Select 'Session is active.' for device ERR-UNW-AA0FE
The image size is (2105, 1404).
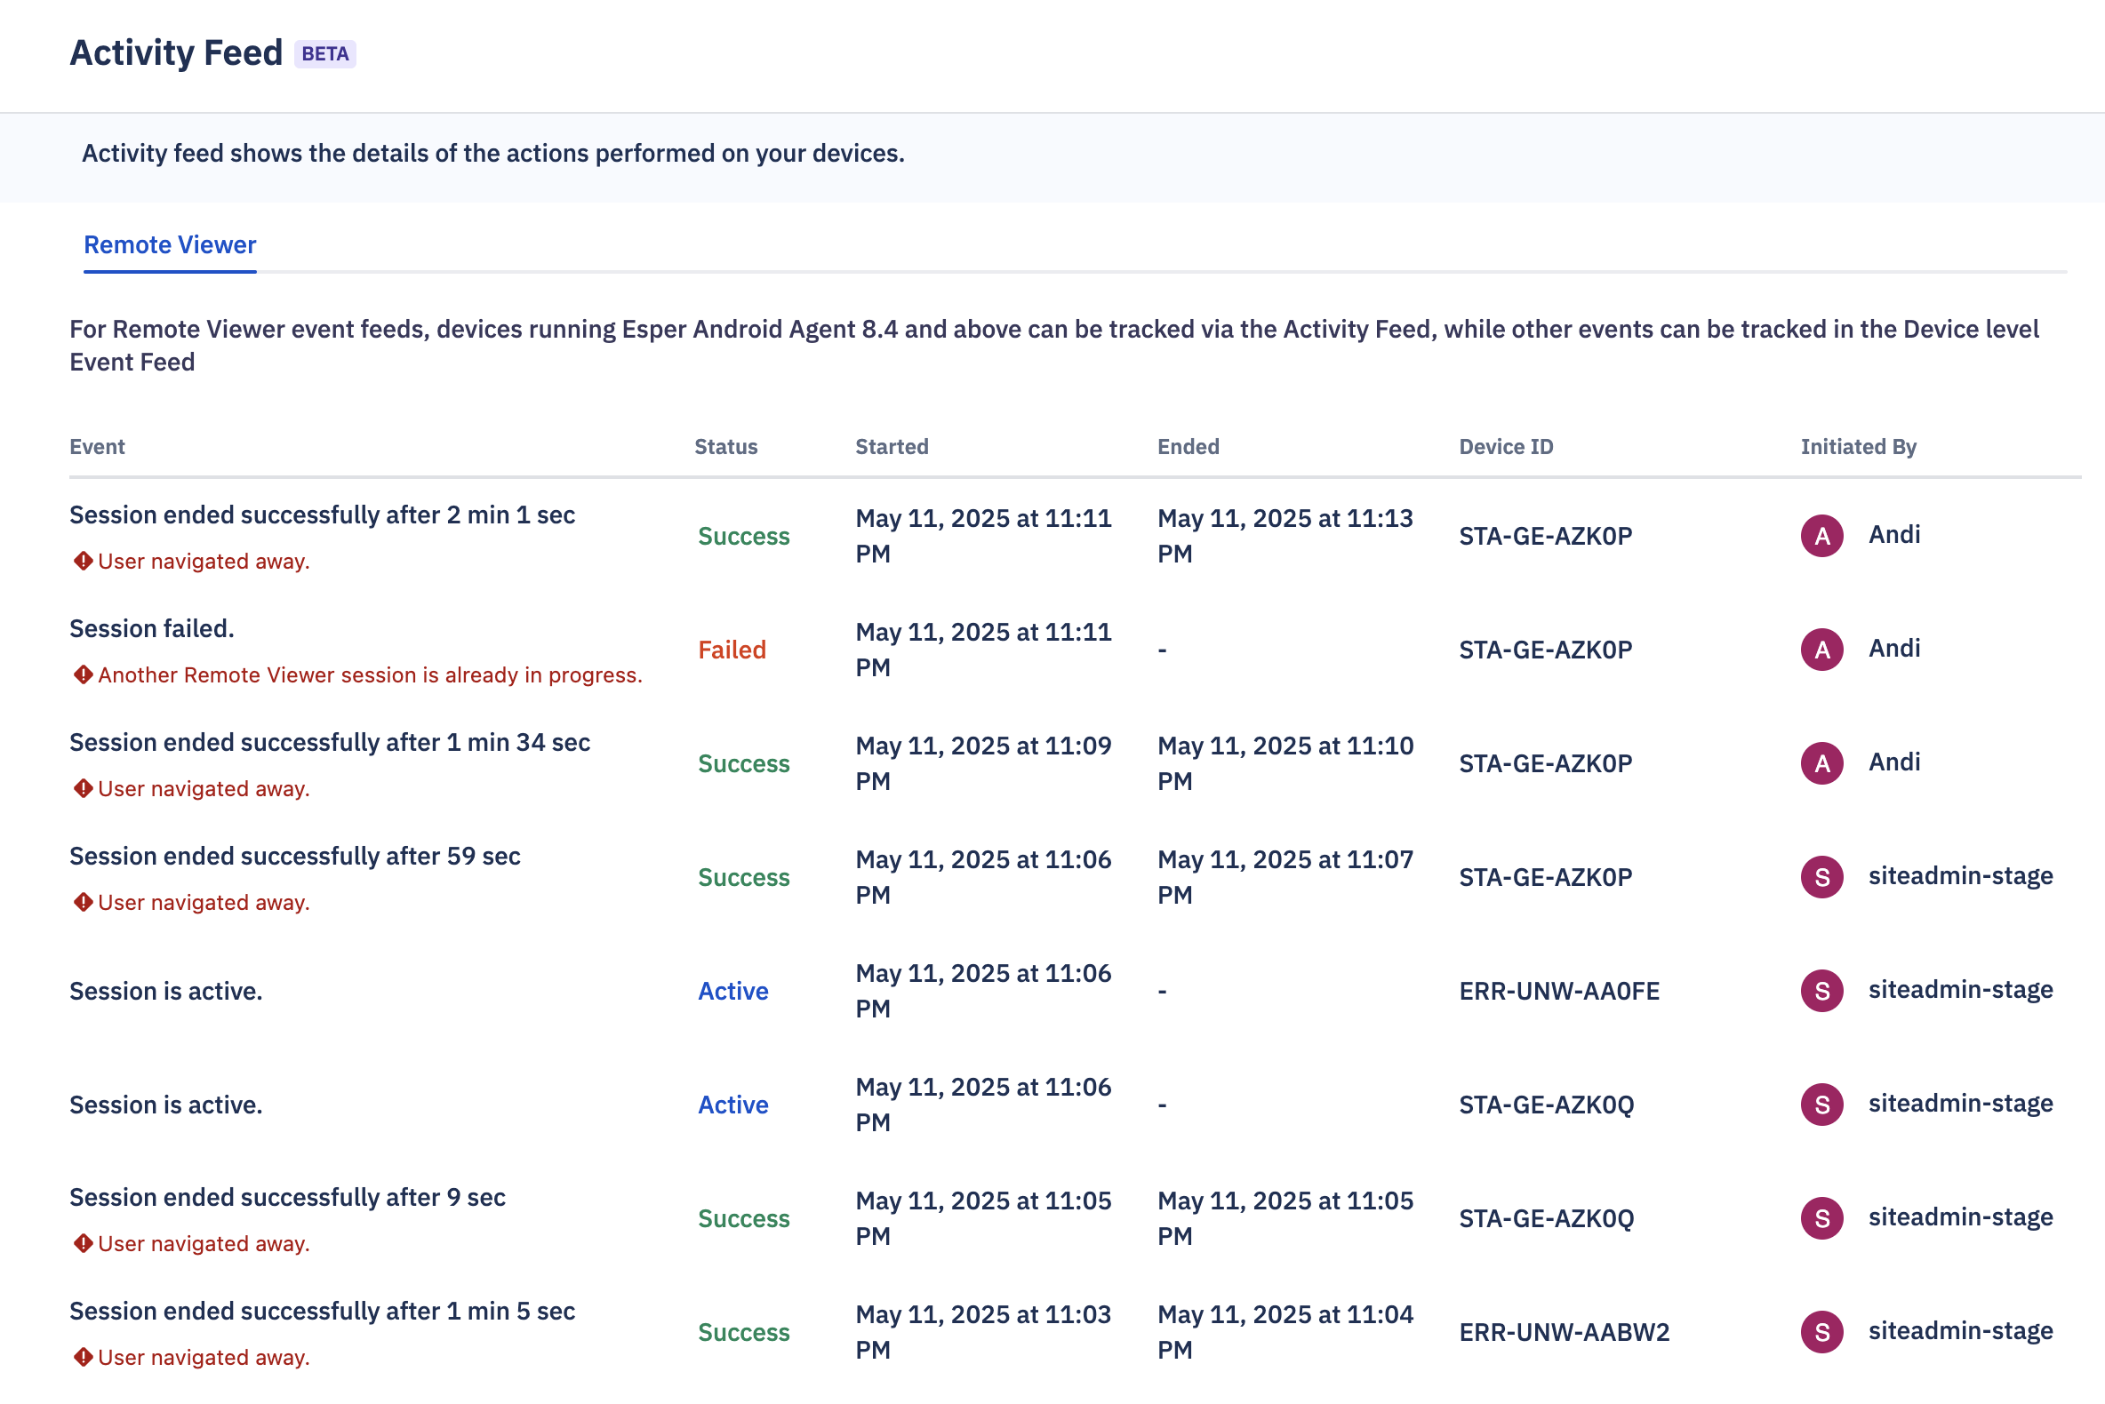[x=165, y=991]
